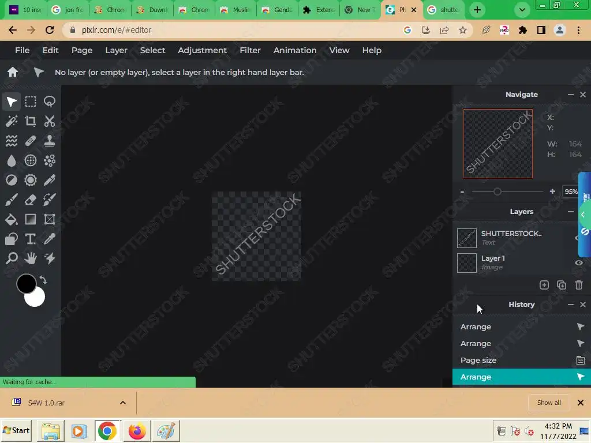Expand the S4W 1.0.rar download options
This screenshot has height=443, width=591.
tap(123, 403)
